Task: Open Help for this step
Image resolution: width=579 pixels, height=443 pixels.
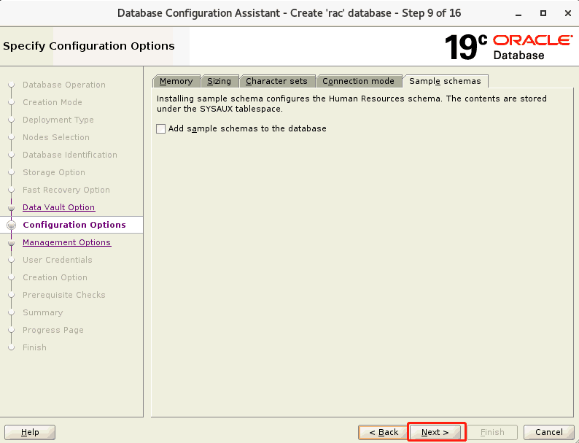Action: click(30, 432)
